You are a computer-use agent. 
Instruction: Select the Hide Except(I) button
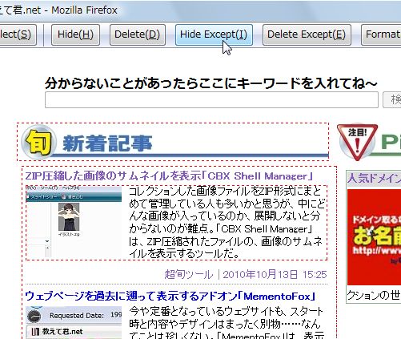[x=214, y=34]
